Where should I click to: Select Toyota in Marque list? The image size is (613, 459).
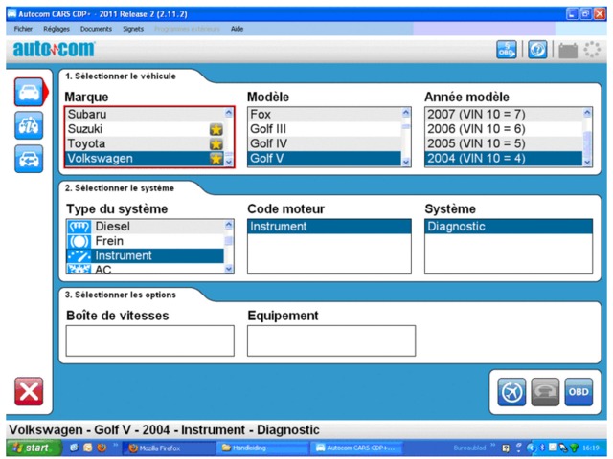(145, 143)
